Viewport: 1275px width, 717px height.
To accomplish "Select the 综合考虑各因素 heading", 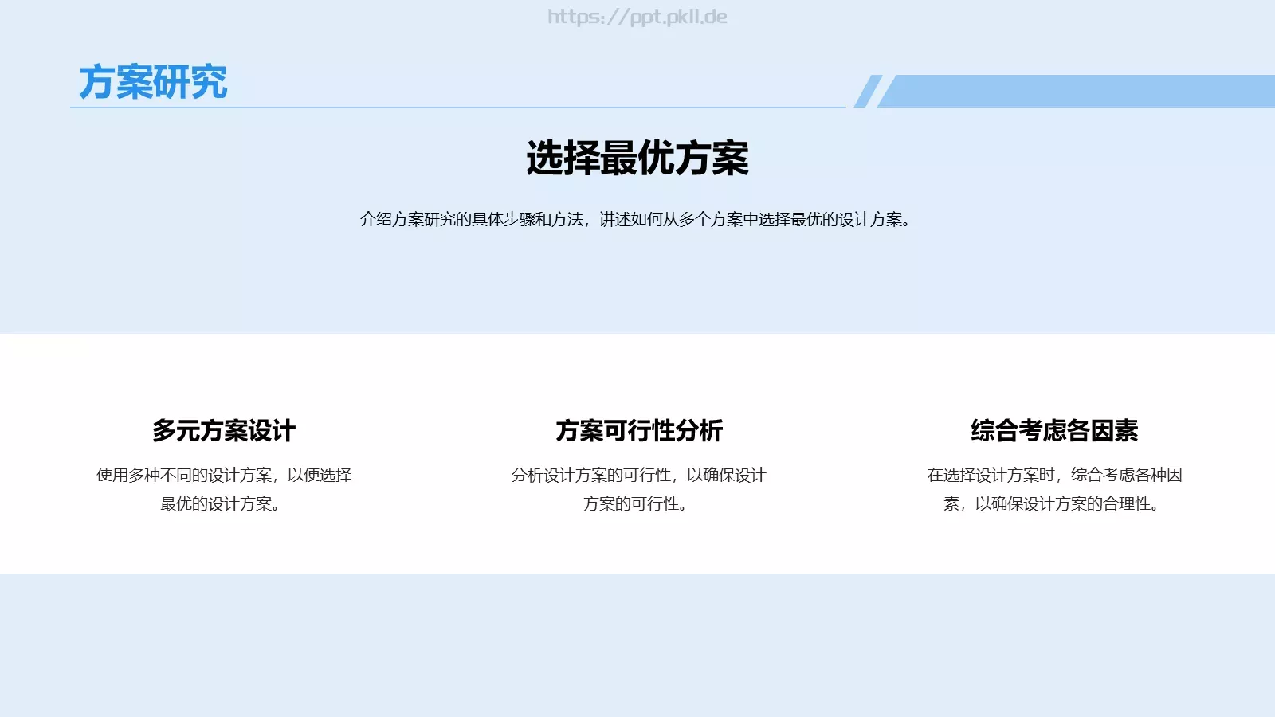I will pos(1054,430).
